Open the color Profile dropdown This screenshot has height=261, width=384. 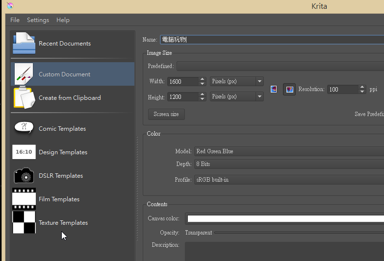pyautogui.click(x=289, y=180)
